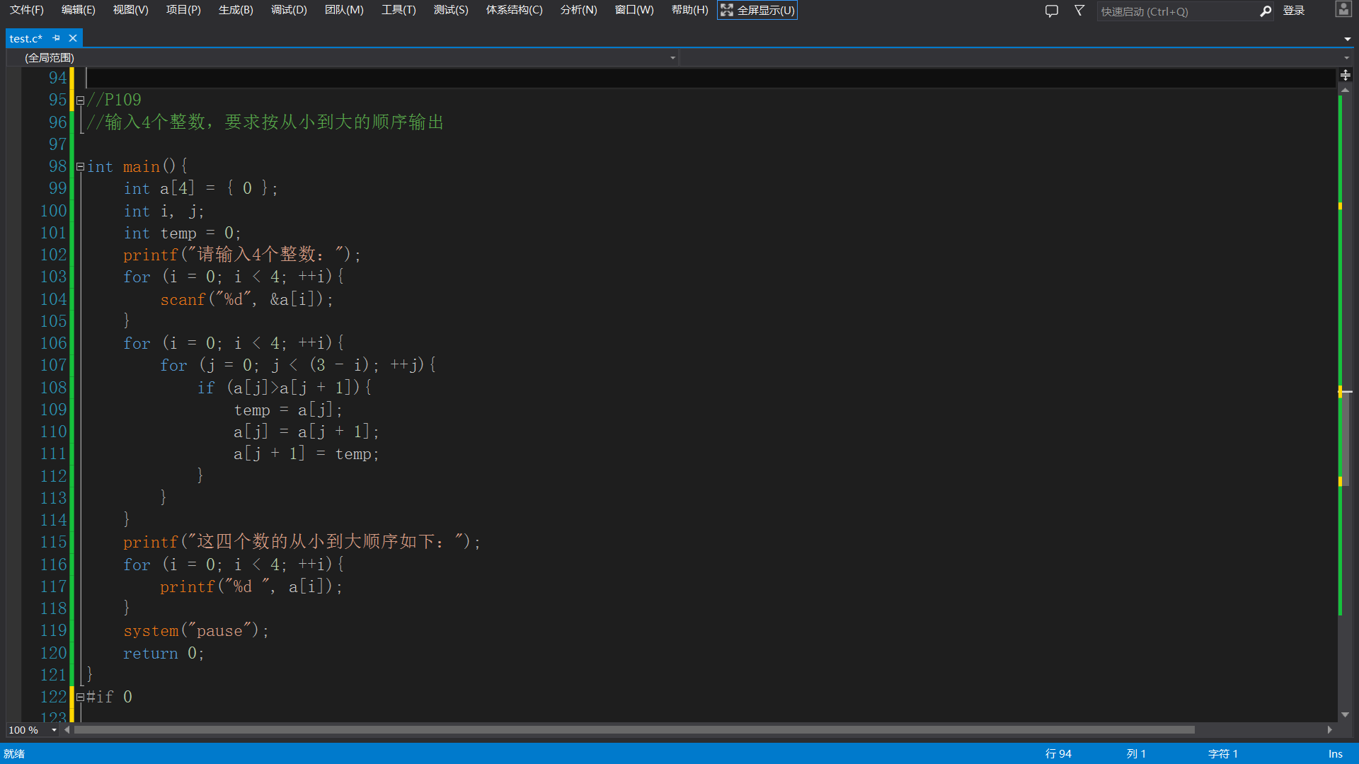Screen dimensions: 1359x764
Task: Click the editor split-window handle icon
Action: tap(1345, 75)
